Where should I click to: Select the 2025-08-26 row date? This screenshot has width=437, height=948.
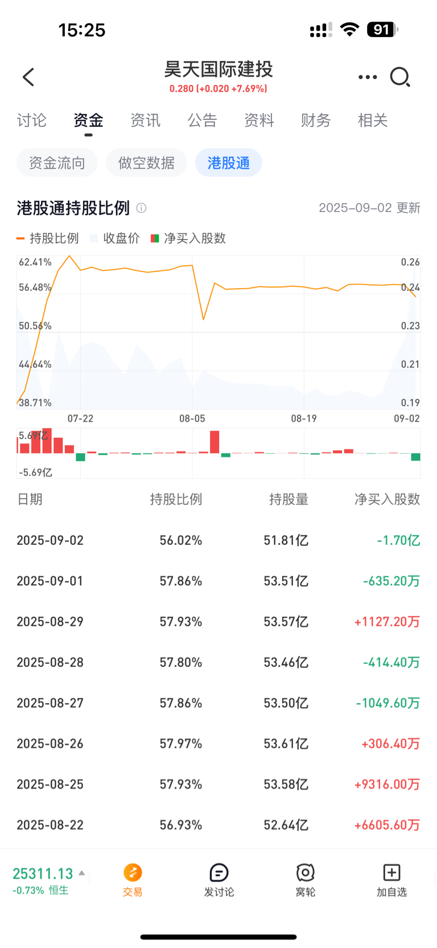coord(50,744)
